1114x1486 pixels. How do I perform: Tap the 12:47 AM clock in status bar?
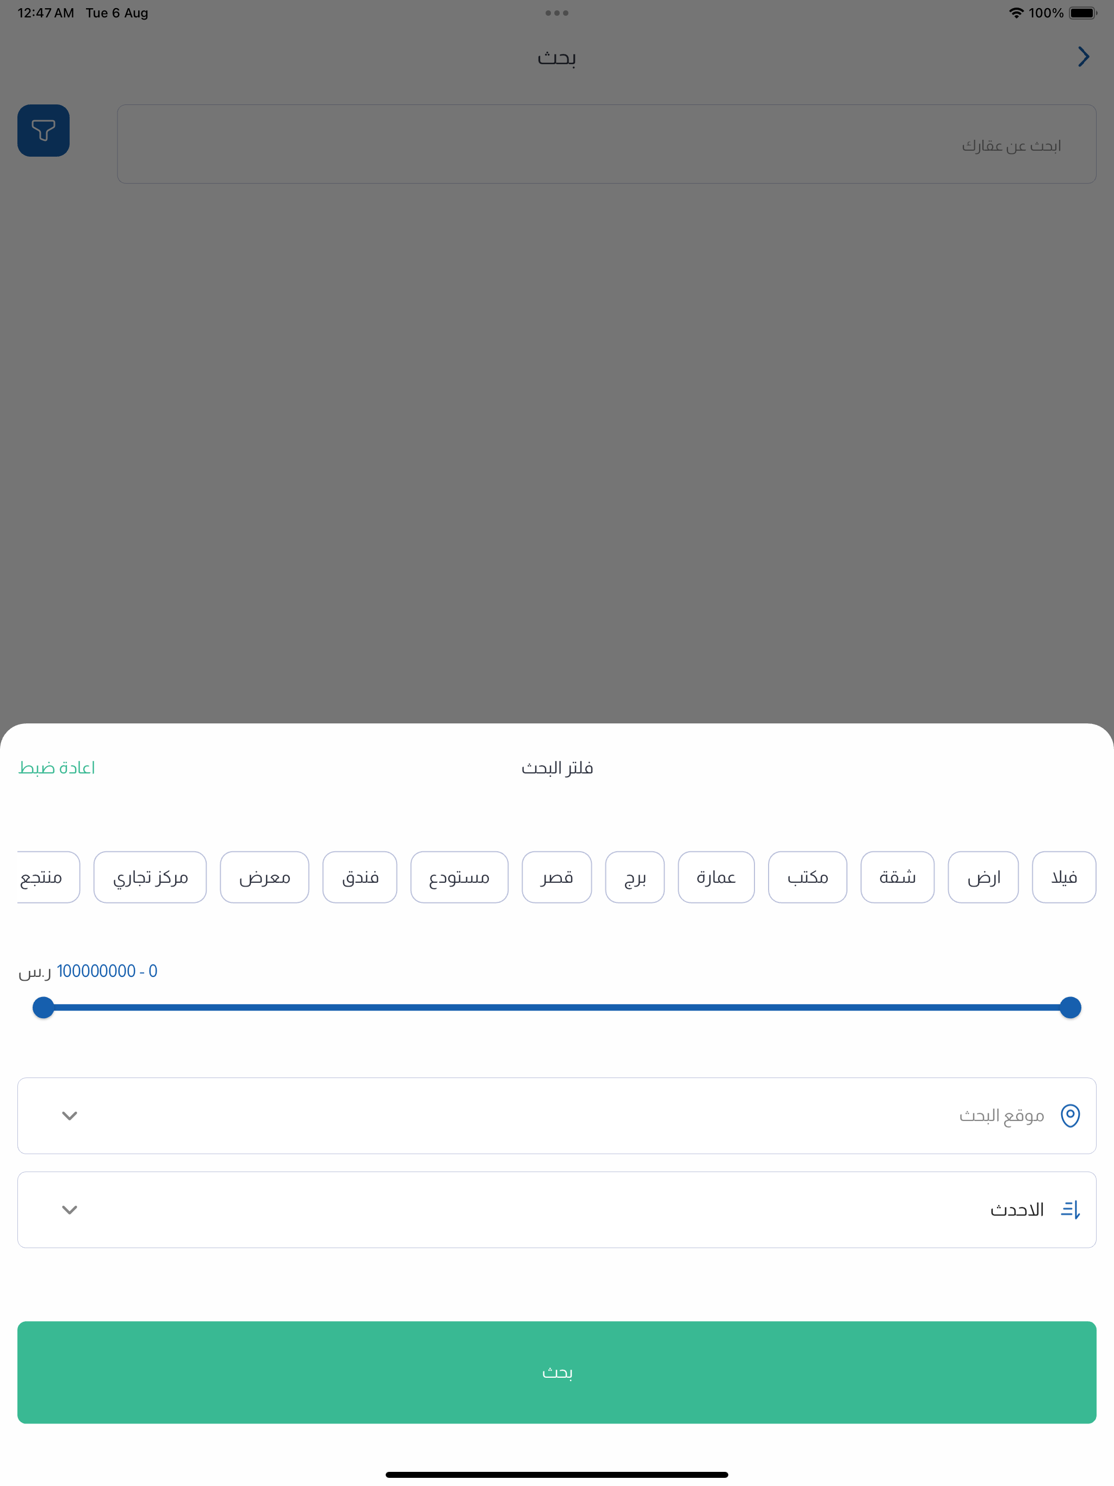coord(46,13)
